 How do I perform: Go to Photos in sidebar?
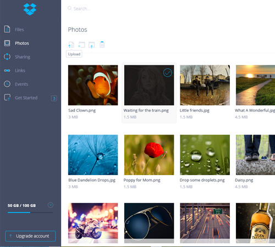tap(22, 43)
